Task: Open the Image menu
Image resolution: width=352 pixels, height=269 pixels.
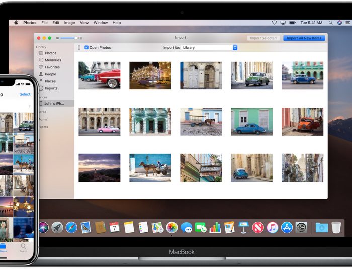Action: tap(69, 23)
